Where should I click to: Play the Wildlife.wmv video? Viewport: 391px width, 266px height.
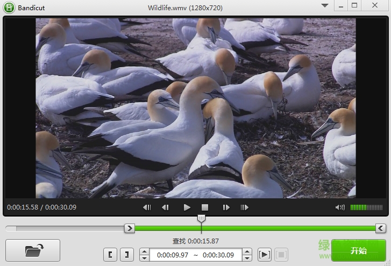click(x=187, y=207)
